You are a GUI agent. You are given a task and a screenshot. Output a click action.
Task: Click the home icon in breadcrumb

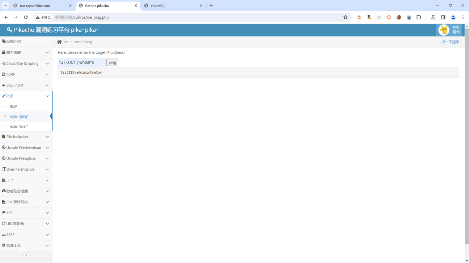click(59, 42)
